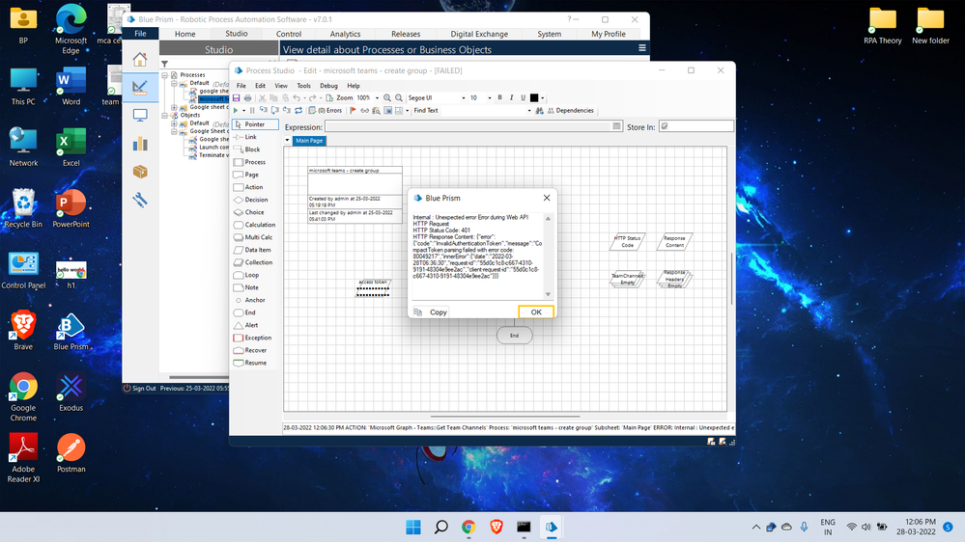The image size is (965, 542).
Task: Open Dependencies from the toolbar
Action: [570, 111]
